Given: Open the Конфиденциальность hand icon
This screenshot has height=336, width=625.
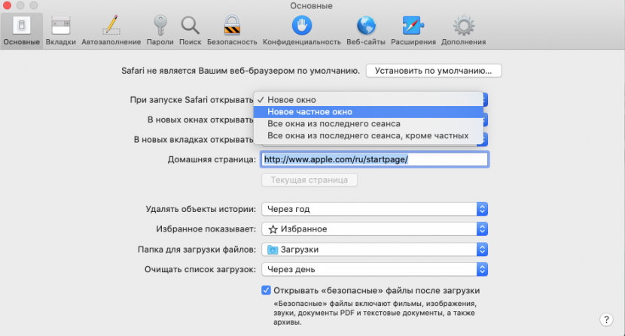Looking at the screenshot, I should coord(300,30).
